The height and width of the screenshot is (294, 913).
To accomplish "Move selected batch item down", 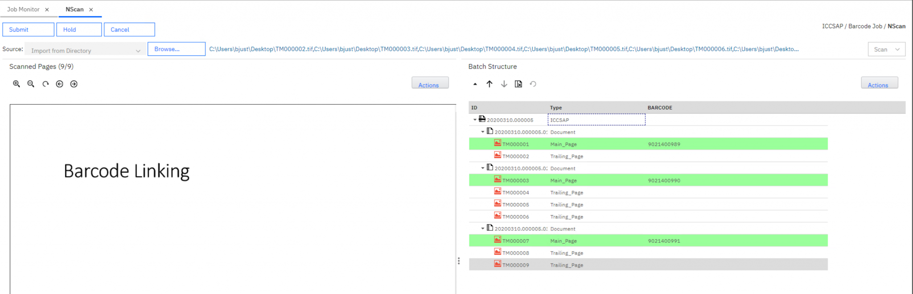I will (x=504, y=84).
